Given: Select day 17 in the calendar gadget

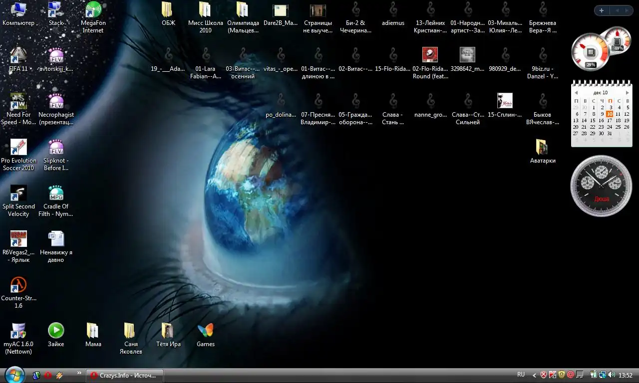Looking at the screenshot, I should coord(610,120).
